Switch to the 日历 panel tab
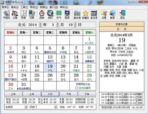 tap(122, 29)
